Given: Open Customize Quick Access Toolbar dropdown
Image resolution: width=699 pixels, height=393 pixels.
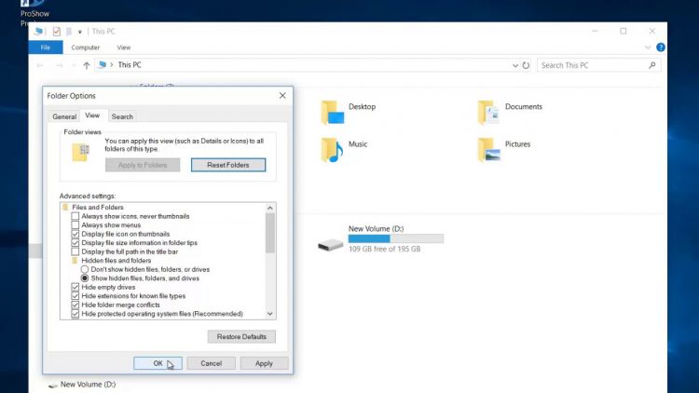Looking at the screenshot, I should click(80, 32).
